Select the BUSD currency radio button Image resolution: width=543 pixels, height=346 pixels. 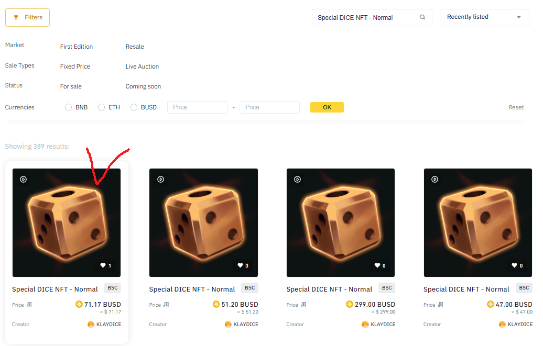point(134,107)
